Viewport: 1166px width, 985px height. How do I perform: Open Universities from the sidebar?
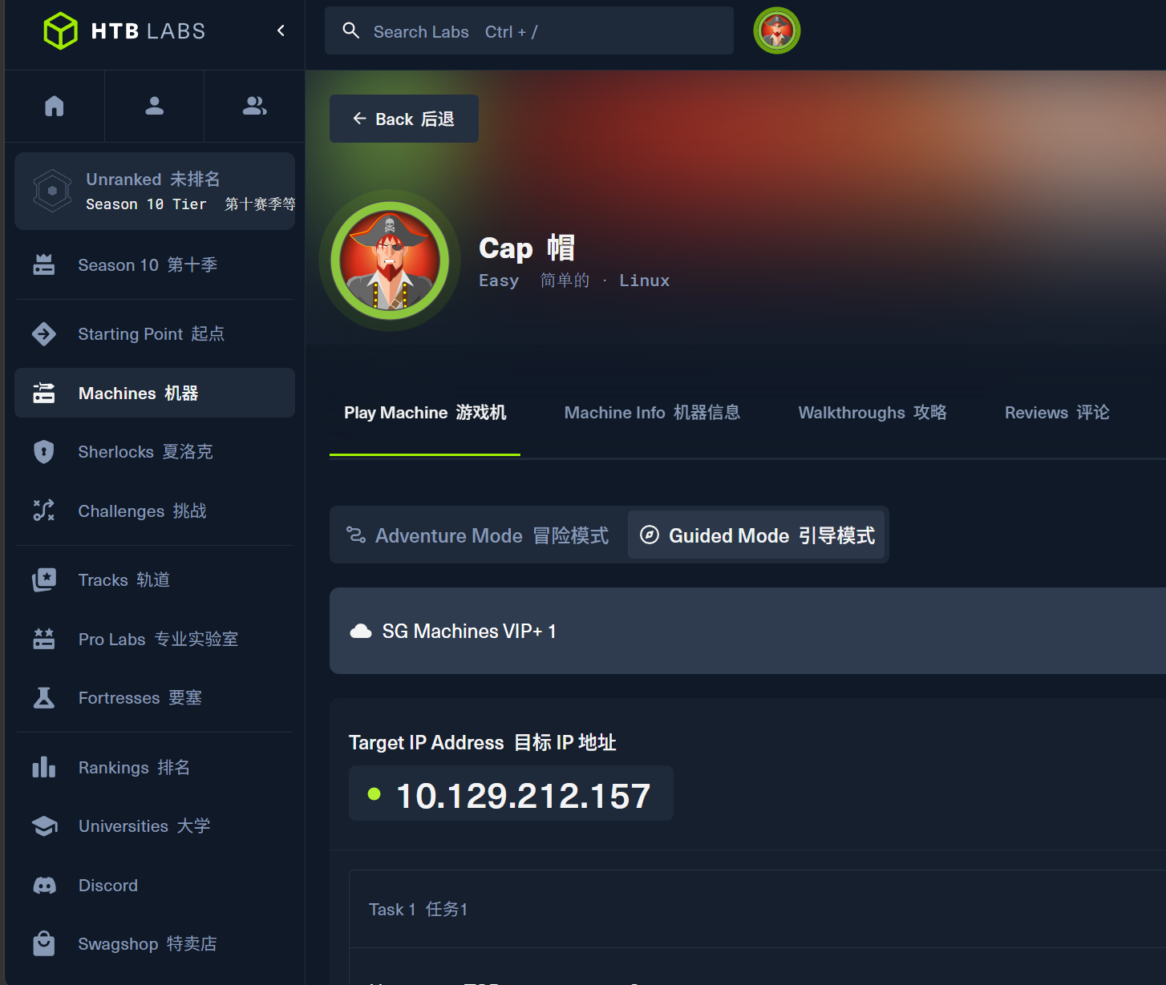[155, 826]
